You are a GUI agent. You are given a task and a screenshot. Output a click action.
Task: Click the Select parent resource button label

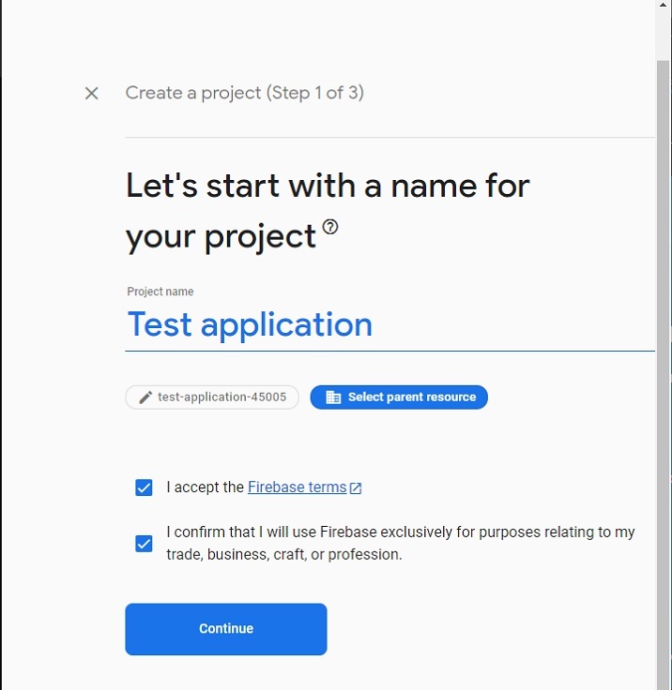tap(411, 397)
